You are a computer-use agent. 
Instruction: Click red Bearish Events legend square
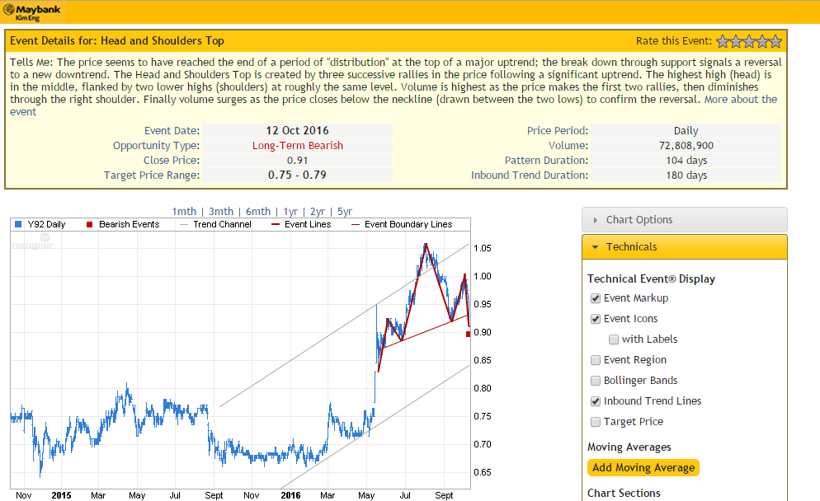[89, 224]
